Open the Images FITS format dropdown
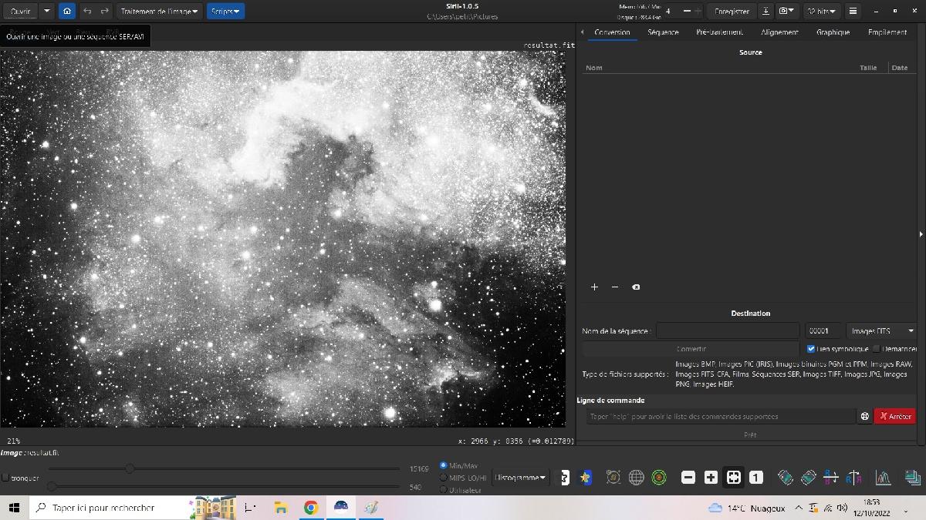The image size is (926, 520). click(x=880, y=330)
